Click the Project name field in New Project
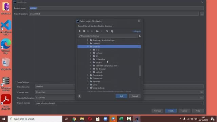Viewport: 217px width, 122px height. point(116,8)
